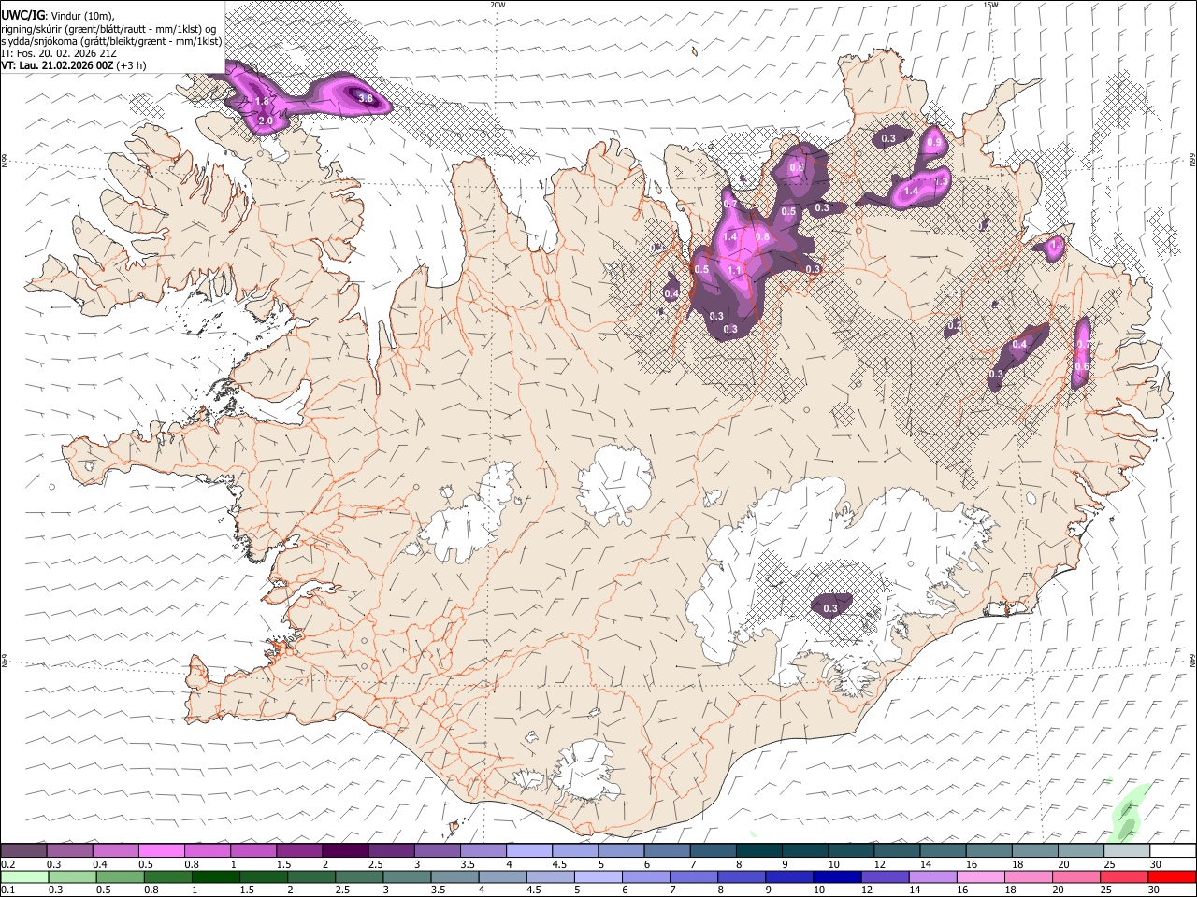Select the lavender bottom-row swatch between 14 and 16

point(933,877)
